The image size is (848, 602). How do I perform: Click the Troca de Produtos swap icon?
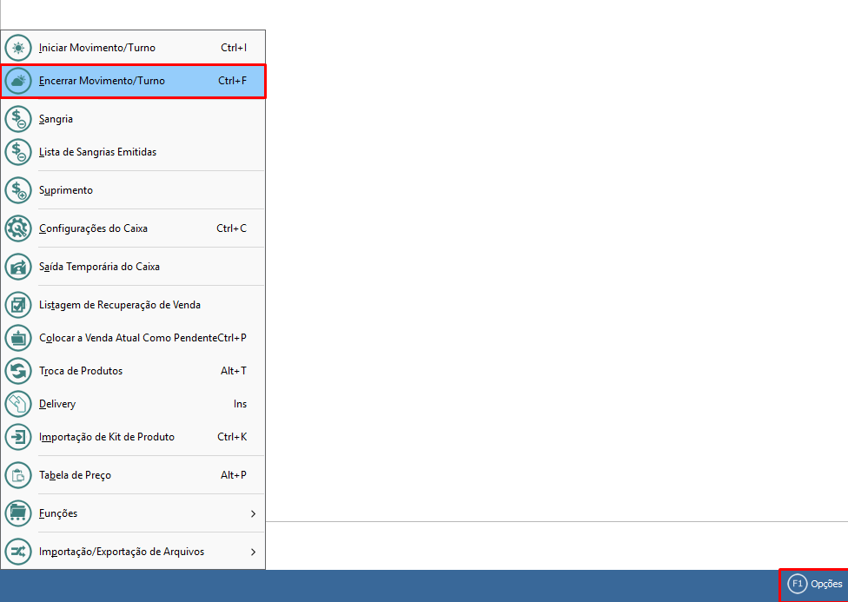click(x=18, y=371)
